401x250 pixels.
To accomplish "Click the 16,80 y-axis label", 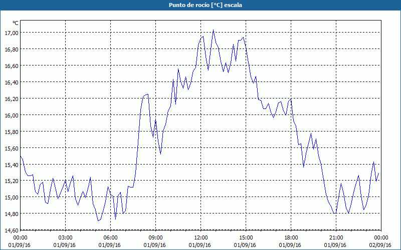I will click(x=12, y=49).
